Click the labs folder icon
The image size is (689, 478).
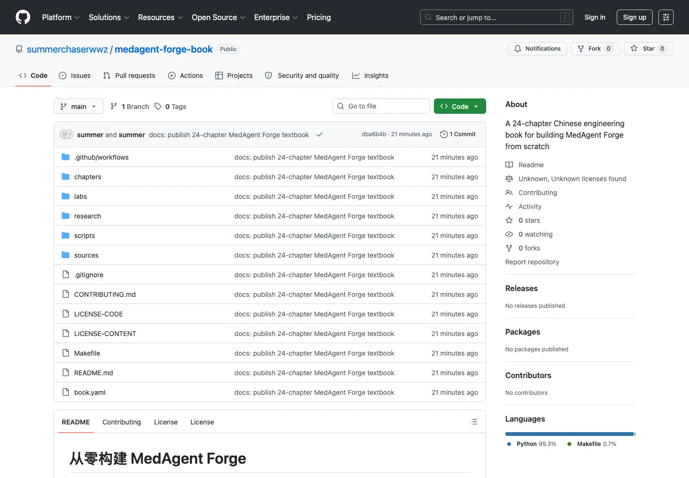tap(66, 196)
